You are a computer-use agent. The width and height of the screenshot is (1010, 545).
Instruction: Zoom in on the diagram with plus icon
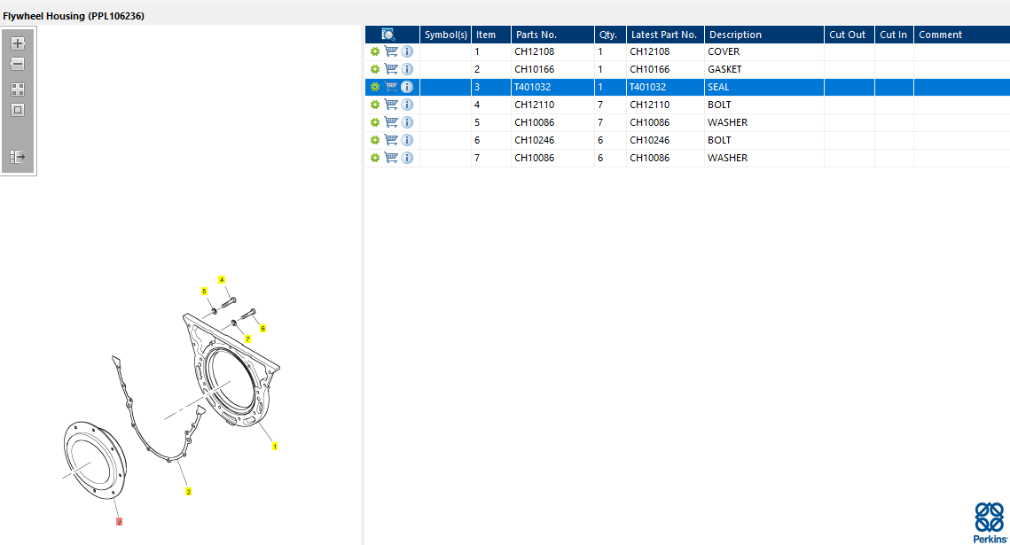(18, 43)
